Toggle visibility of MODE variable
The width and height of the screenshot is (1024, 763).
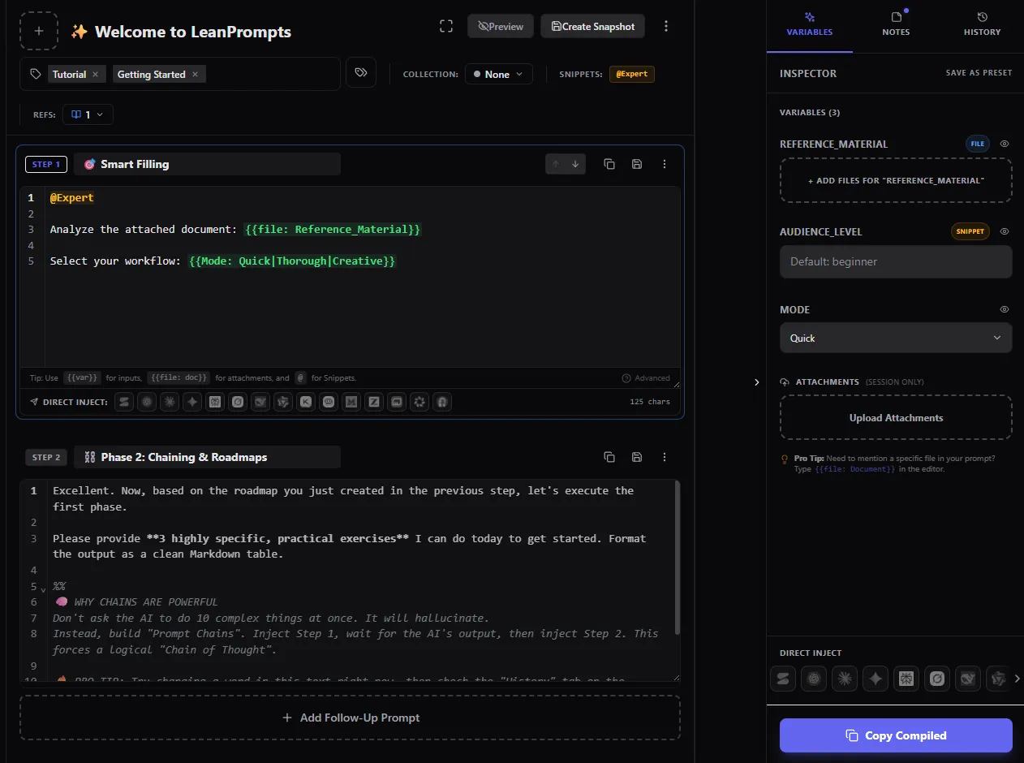(1005, 309)
